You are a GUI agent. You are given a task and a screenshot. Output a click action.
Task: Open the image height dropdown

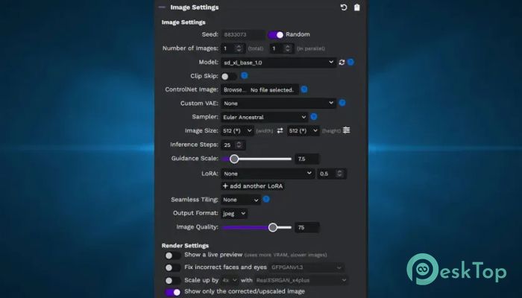303,130
